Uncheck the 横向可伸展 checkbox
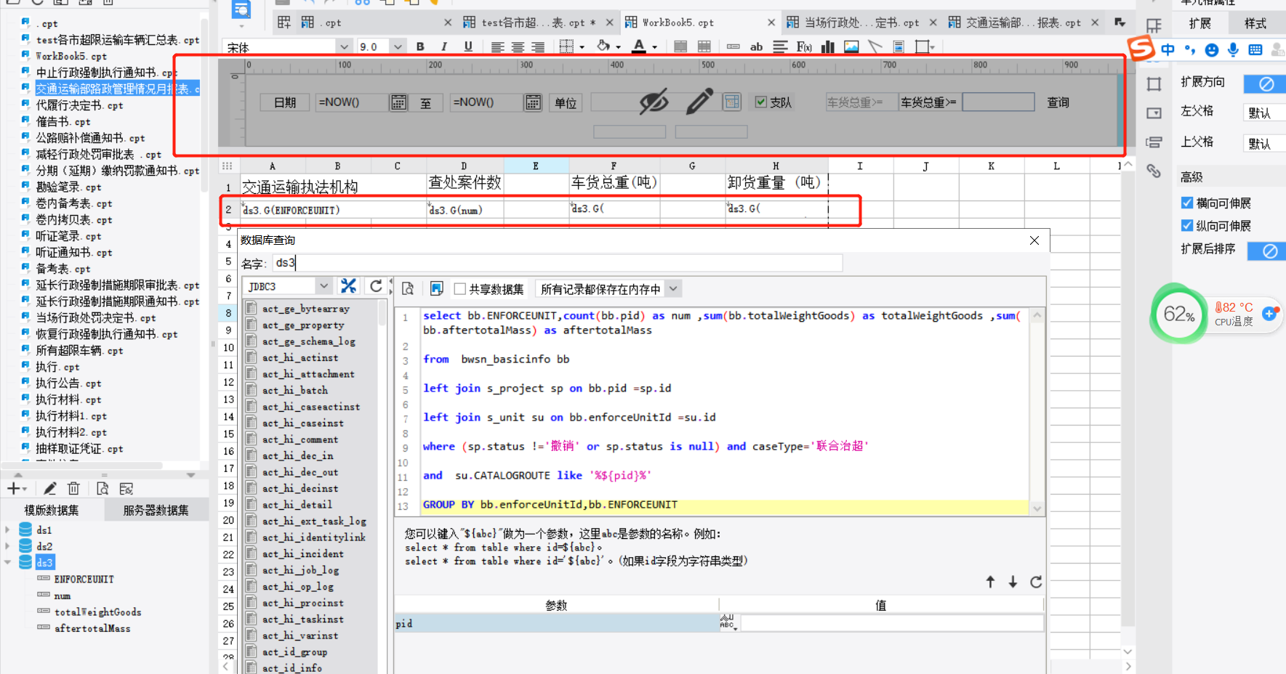This screenshot has width=1286, height=674. coord(1187,203)
